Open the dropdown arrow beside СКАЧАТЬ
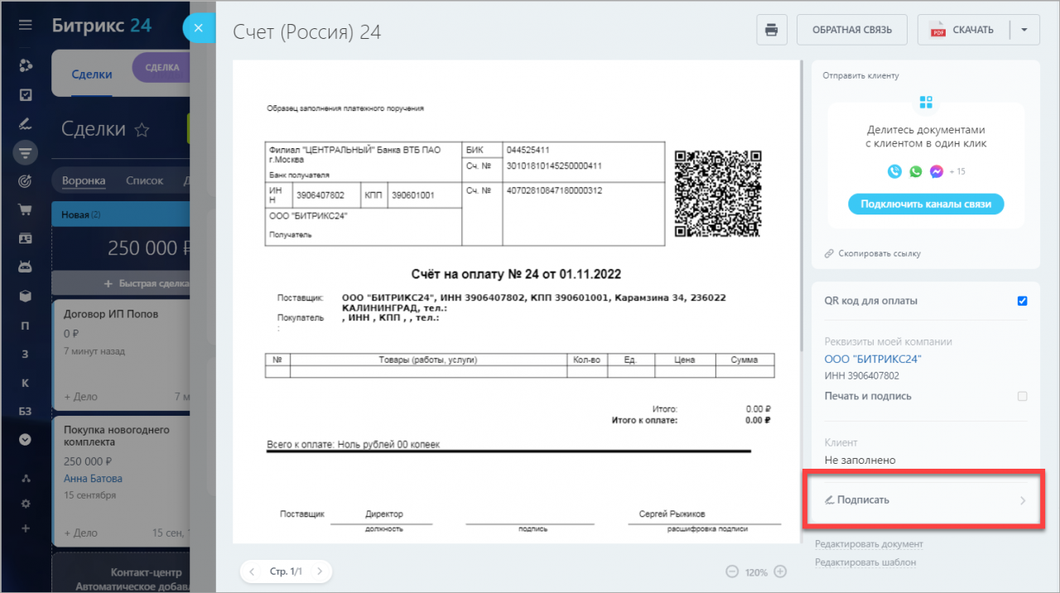The width and height of the screenshot is (1060, 593). 1024,30
